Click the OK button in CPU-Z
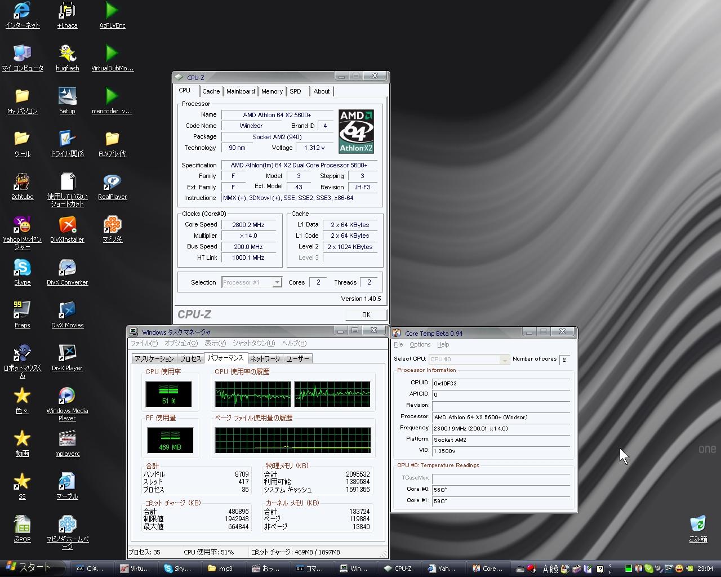 pyautogui.click(x=366, y=314)
